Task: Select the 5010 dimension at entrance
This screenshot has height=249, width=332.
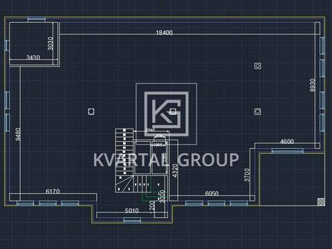Action: pyautogui.click(x=131, y=210)
